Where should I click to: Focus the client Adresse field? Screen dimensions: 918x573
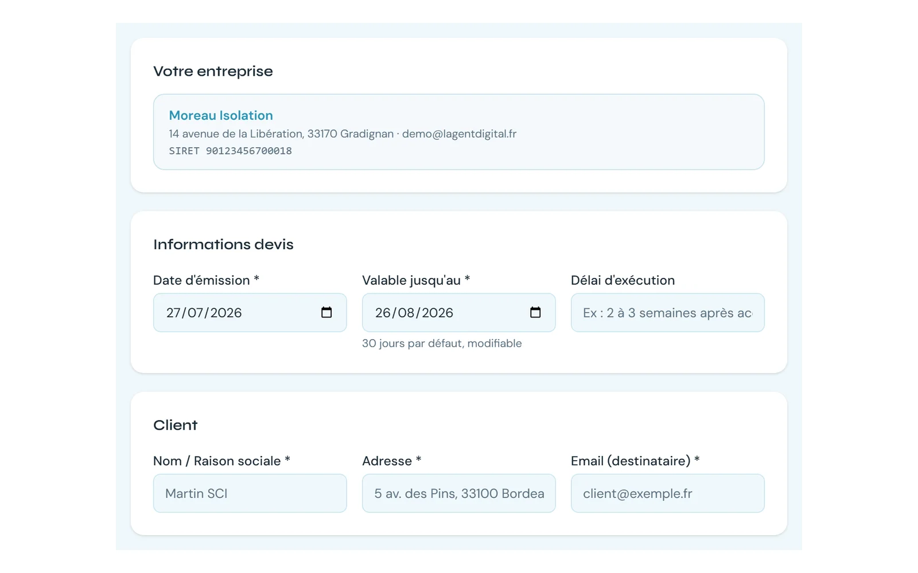(x=458, y=493)
